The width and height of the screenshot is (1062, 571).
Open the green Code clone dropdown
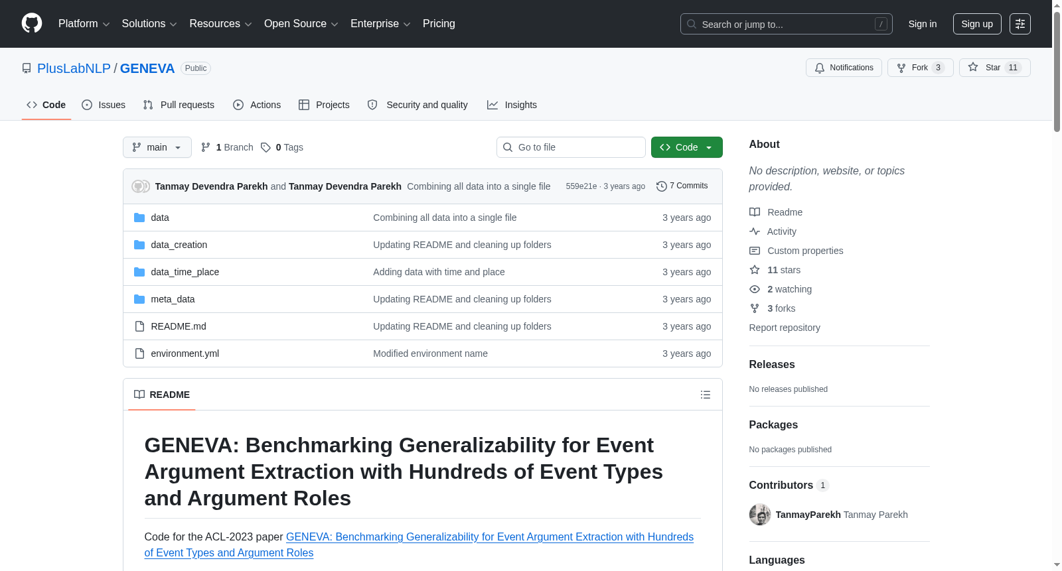(x=687, y=147)
